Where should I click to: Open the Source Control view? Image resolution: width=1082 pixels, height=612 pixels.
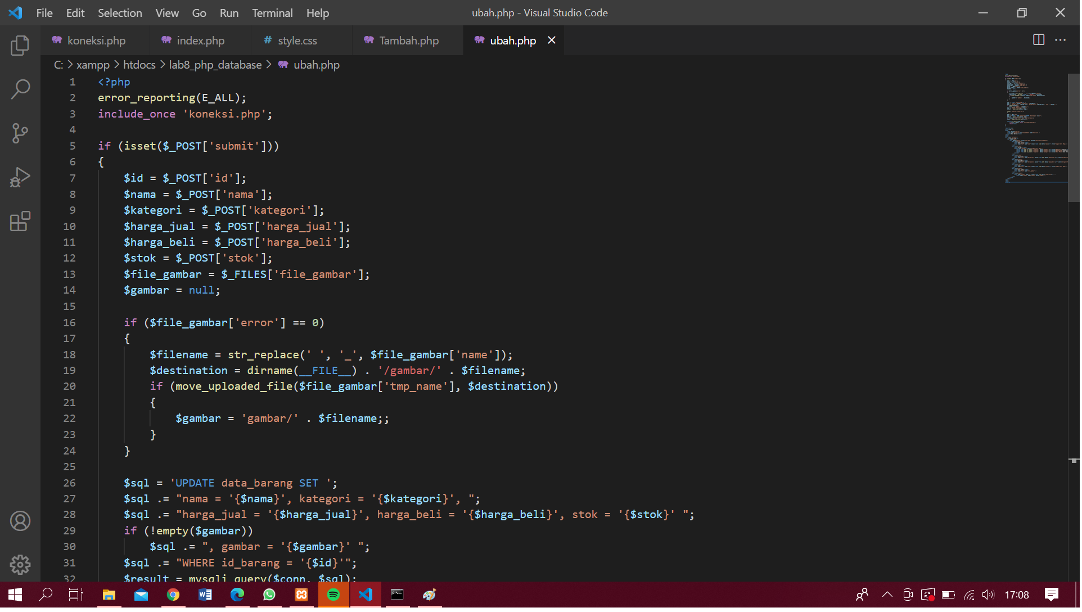[x=20, y=133]
